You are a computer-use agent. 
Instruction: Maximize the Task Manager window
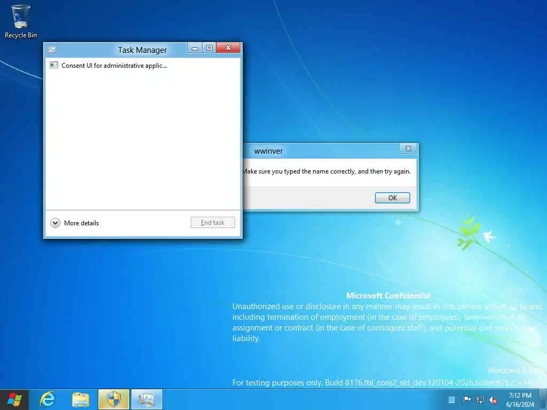(209, 48)
